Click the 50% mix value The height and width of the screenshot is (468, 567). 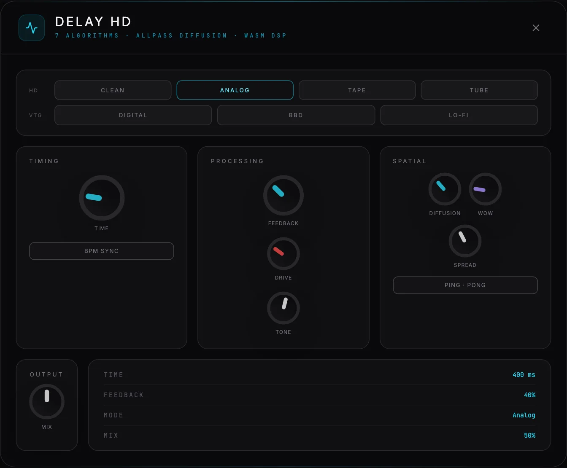pyautogui.click(x=529, y=436)
